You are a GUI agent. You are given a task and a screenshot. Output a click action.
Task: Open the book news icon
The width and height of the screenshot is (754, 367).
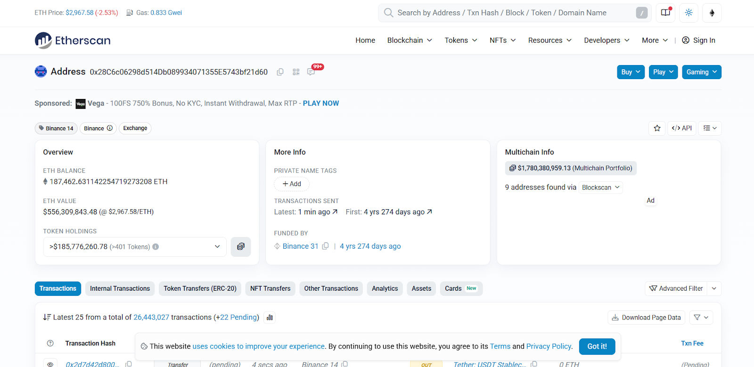(x=665, y=13)
